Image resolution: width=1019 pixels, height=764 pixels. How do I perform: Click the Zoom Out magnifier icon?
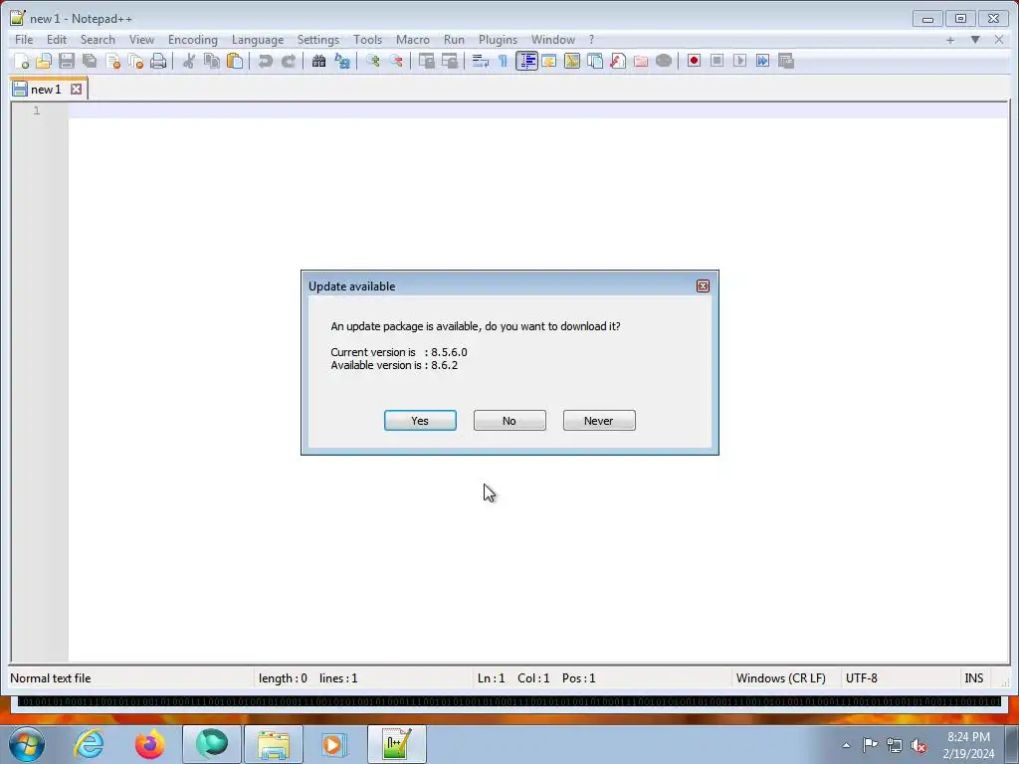tap(395, 61)
